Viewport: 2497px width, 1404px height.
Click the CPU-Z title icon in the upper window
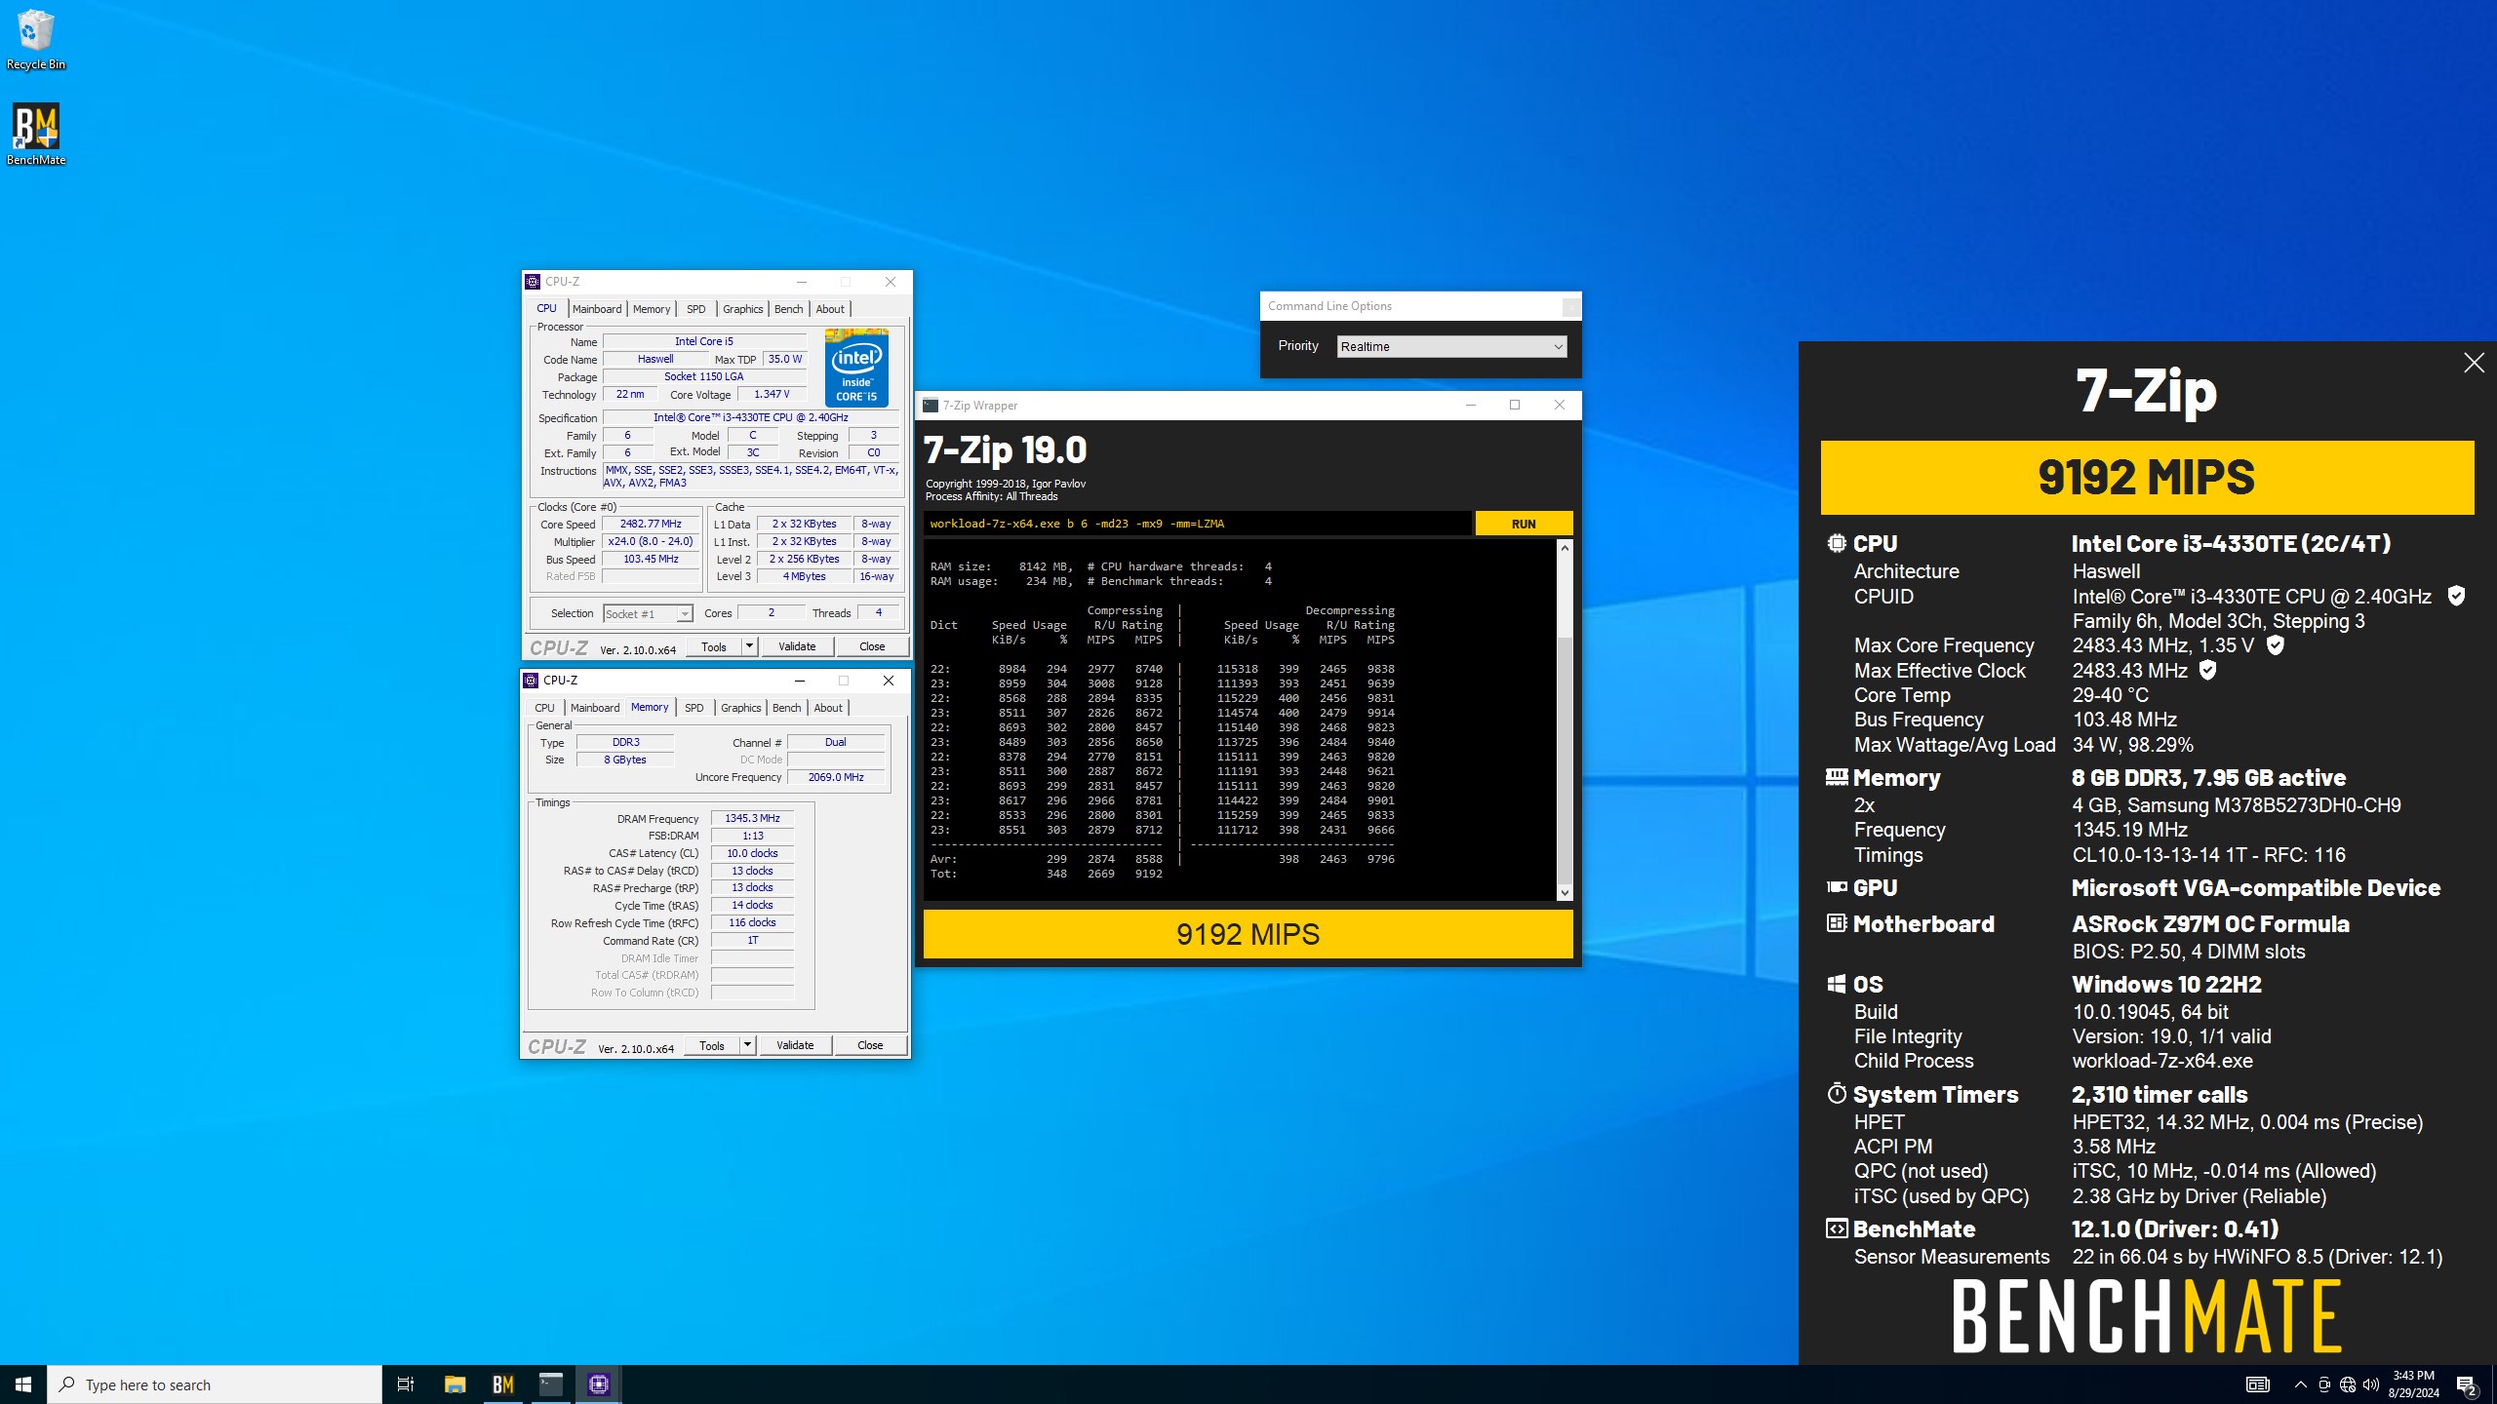[x=533, y=282]
